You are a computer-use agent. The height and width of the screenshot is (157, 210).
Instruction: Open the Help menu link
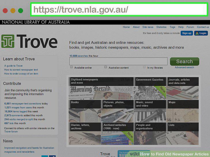[181, 27]
